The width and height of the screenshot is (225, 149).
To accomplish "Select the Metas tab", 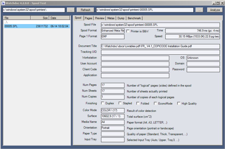I will coord(111,18).
